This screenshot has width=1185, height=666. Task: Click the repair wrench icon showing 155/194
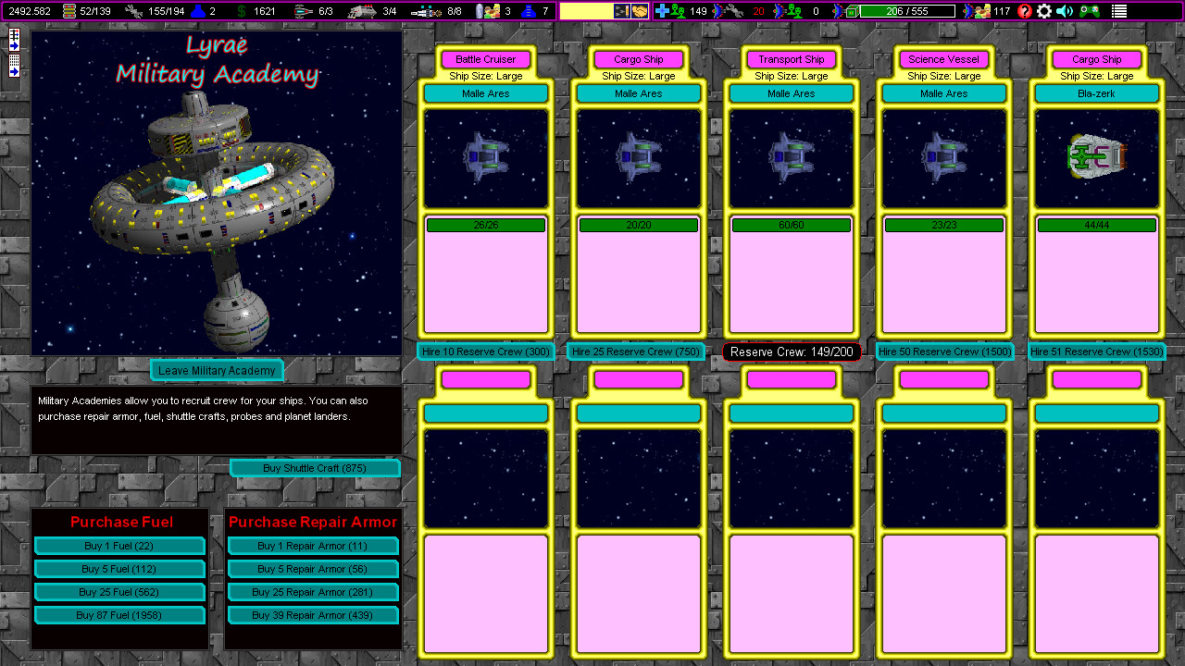[x=133, y=10]
